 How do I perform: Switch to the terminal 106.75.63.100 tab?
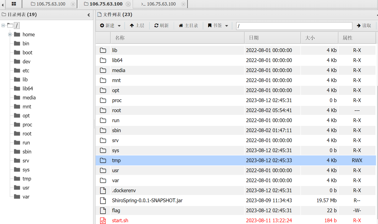[158, 4]
